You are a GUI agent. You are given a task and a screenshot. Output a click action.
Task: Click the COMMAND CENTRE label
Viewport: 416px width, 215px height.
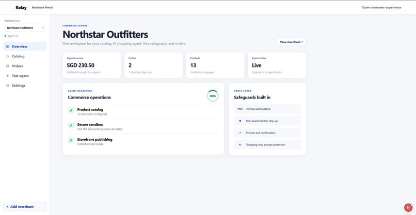click(x=75, y=26)
